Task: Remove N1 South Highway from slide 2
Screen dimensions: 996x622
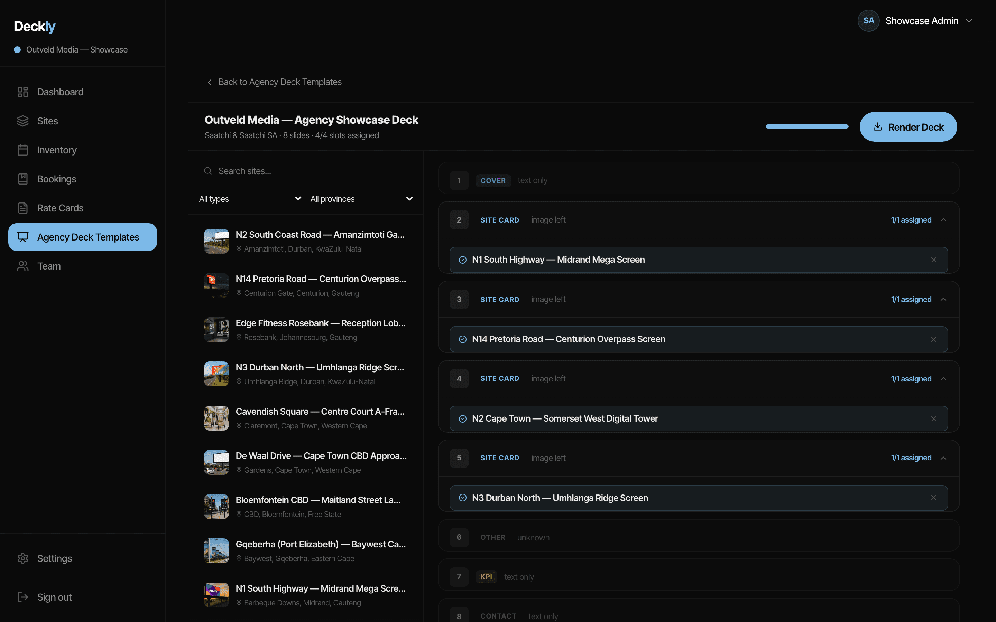Action: 933,260
